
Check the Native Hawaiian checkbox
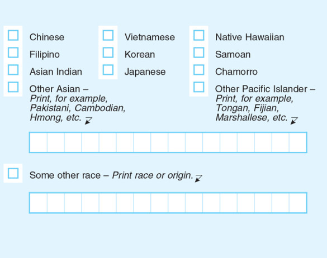[199, 35]
